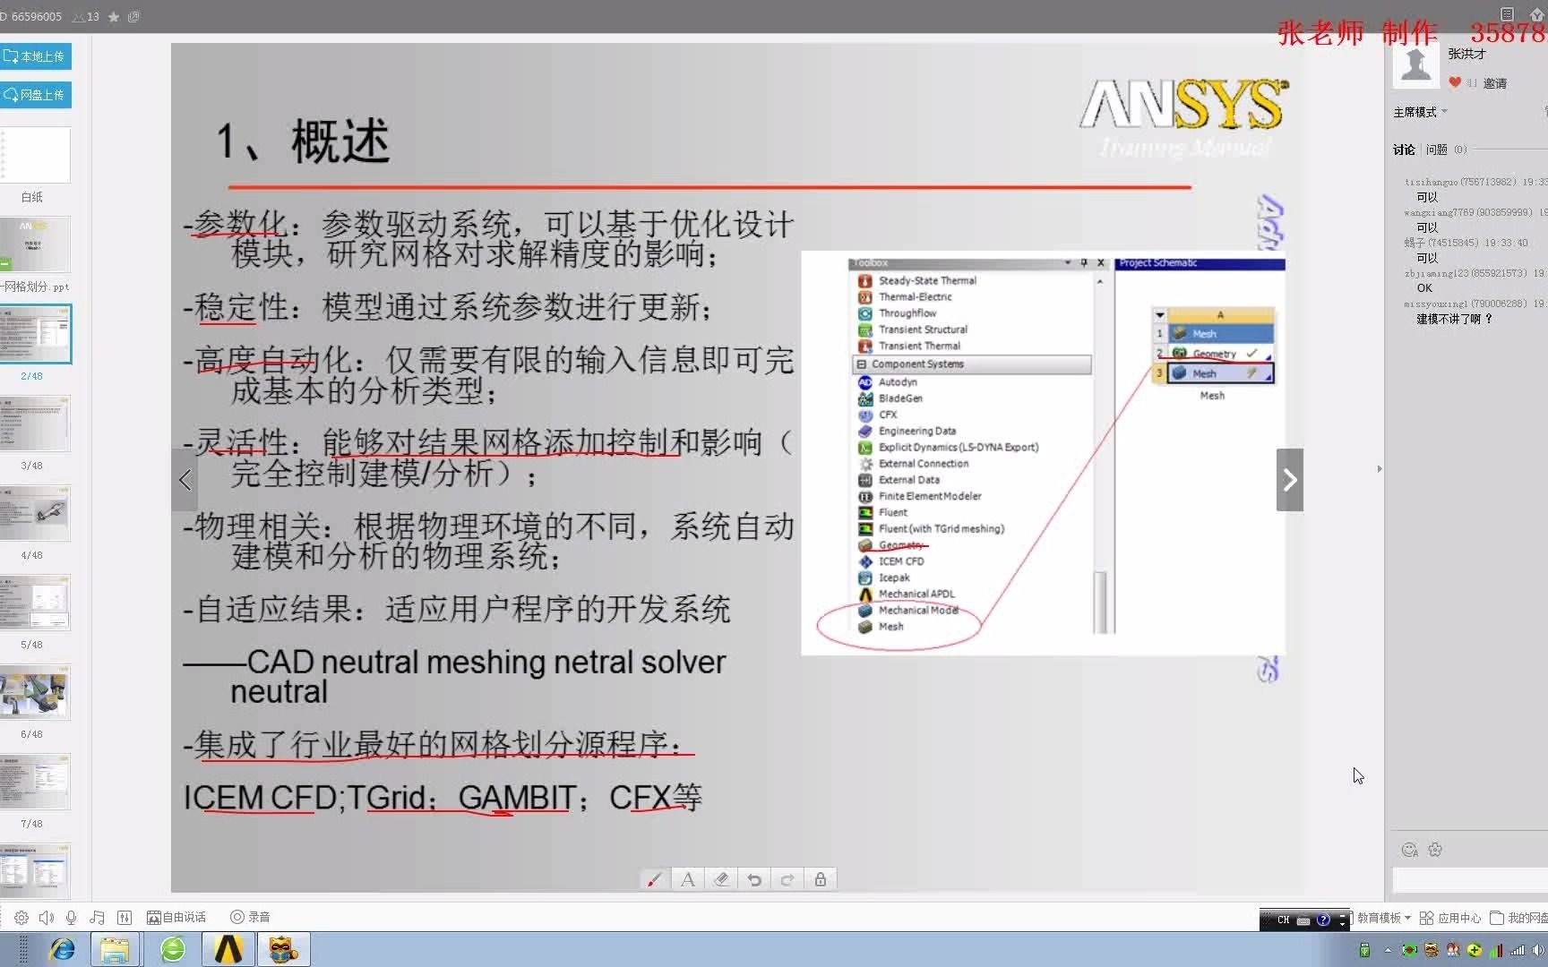
Task: Click the list icon at top right
Action: (1507, 13)
